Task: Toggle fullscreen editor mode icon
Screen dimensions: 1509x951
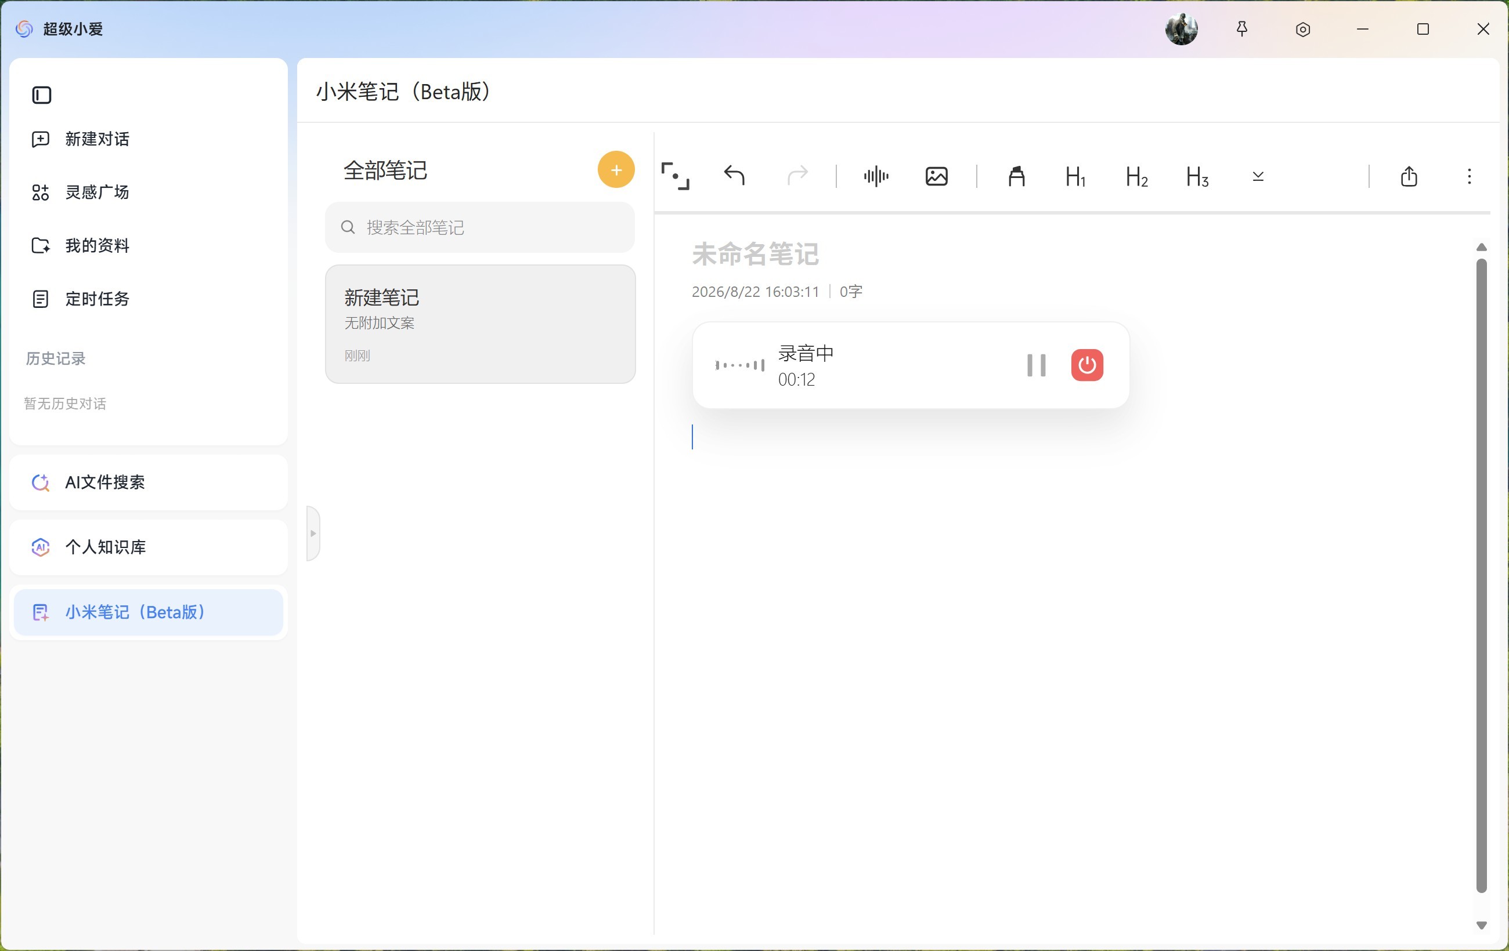Action: (x=675, y=176)
